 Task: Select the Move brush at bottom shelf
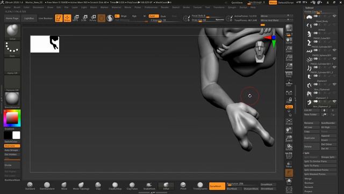64,185
